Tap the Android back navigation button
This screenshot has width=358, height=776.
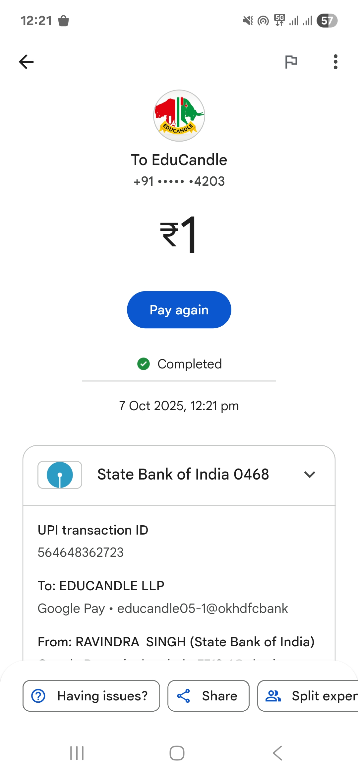pos(277,753)
